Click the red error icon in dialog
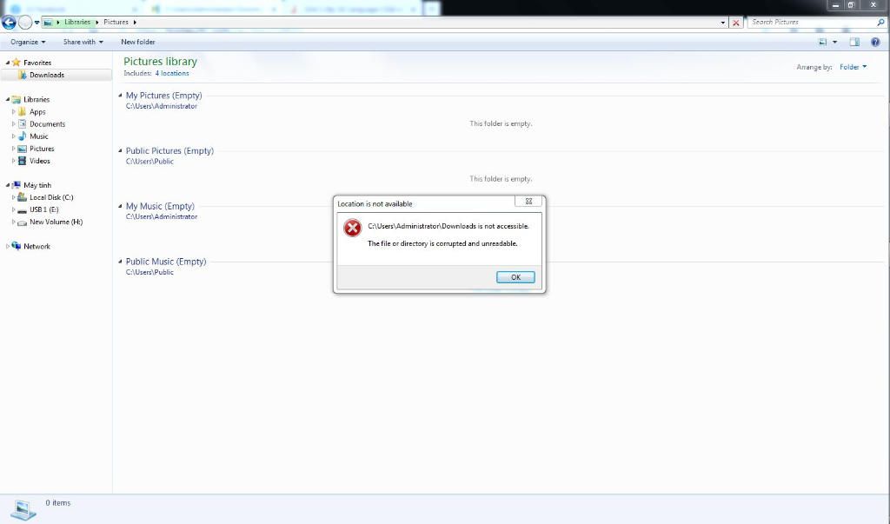Viewport: 890px width, 524px height. (353, 229)
